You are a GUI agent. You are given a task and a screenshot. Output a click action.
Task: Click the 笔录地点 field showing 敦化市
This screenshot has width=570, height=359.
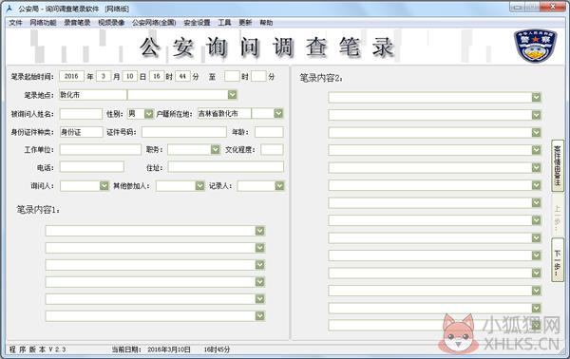tap(93, 95)
